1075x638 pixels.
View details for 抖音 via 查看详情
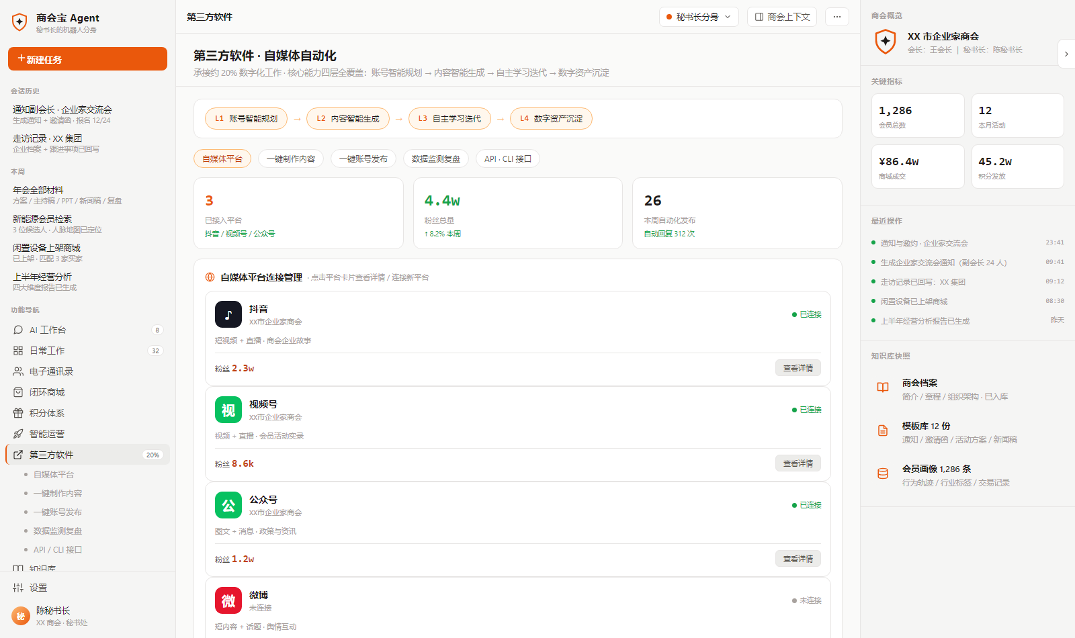(798, 368)
